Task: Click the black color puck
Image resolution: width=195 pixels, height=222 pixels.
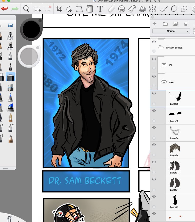Action: tap(31, 29)
